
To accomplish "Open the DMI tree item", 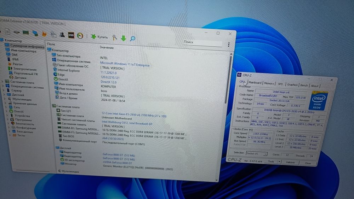I will [15, 55].
